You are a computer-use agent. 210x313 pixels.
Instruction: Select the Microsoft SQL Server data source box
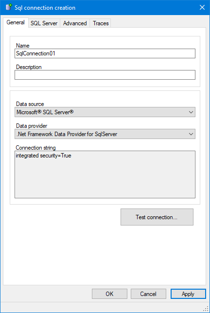click(105, 112)
